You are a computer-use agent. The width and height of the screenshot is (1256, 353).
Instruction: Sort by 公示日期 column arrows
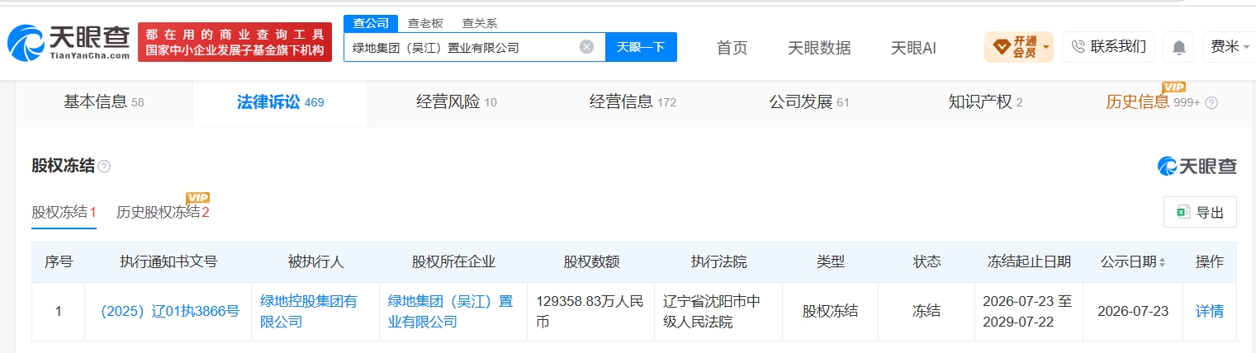point(1163,262)
